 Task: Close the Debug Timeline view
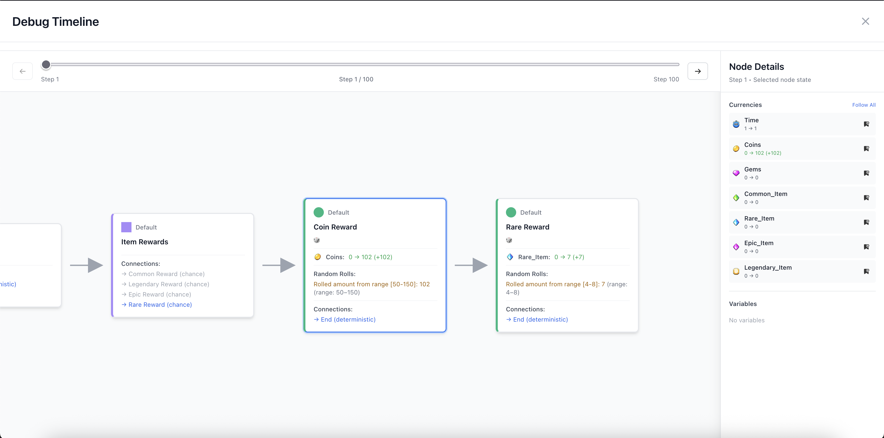[866, 21]
